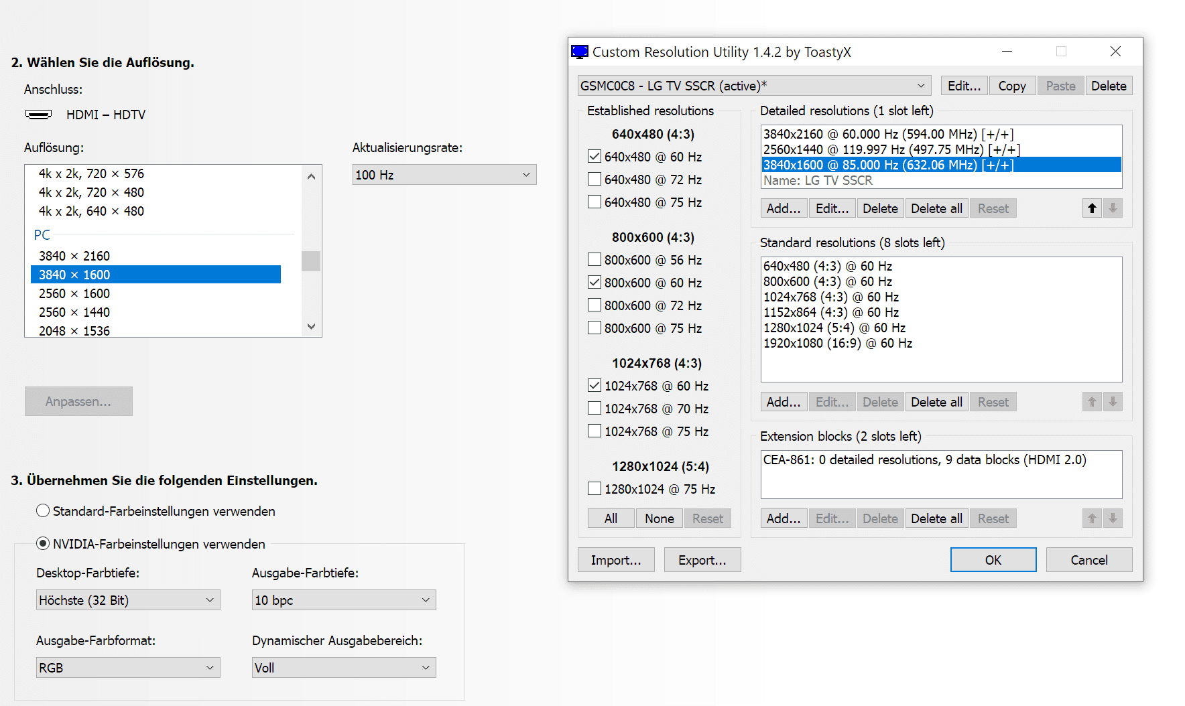Viewport: 1185px width, 706px height.
Task: Click Add... under Detailed resolutions
Action: coord(784,208)
